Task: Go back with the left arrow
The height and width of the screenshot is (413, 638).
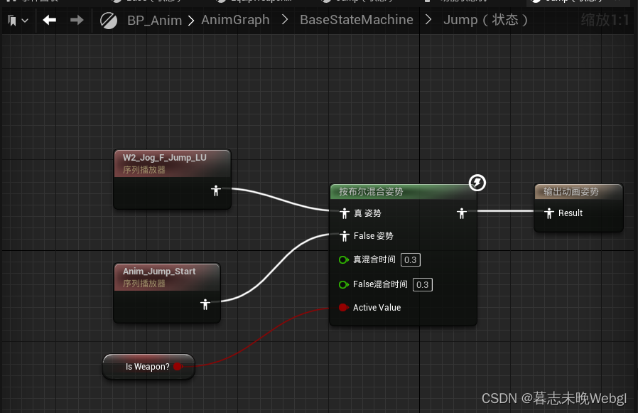Action: click(49, 20)
